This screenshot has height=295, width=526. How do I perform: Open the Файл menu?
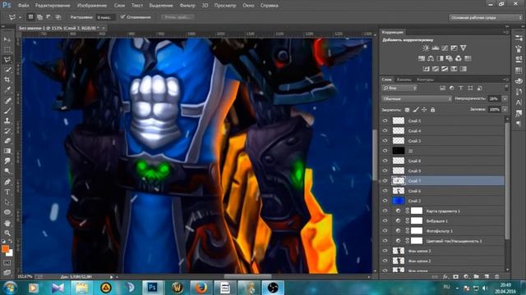(23, 6)
